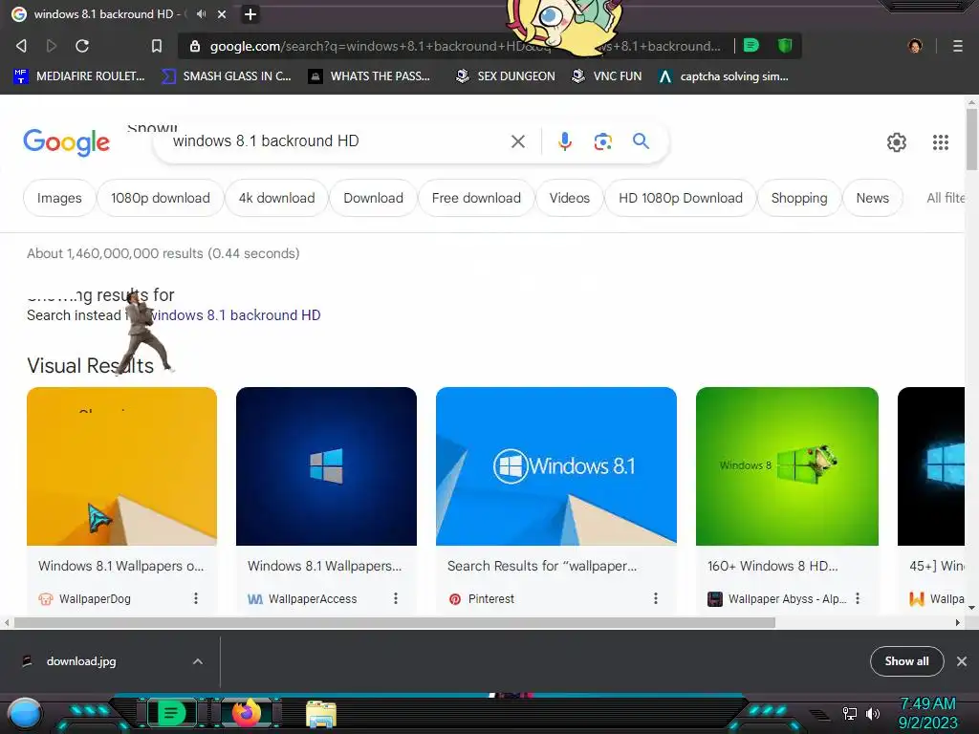The height and width of the screenshot is (734, 979).
Task: Open the download.jpg file
Action: click(81, 661)
